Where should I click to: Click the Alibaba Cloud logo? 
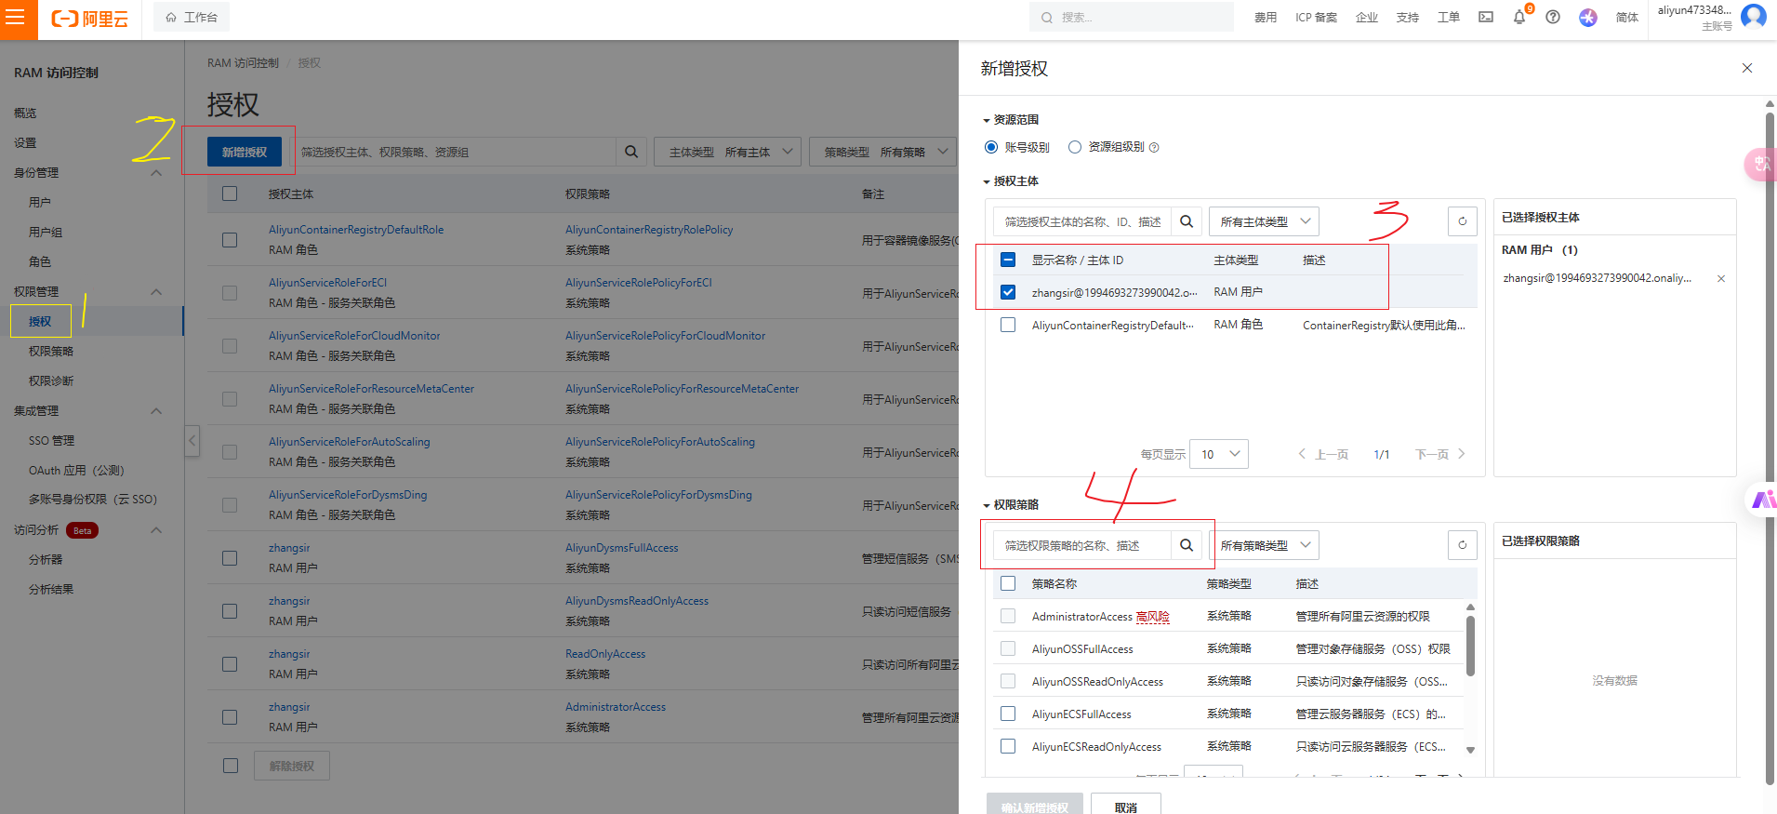89,19
